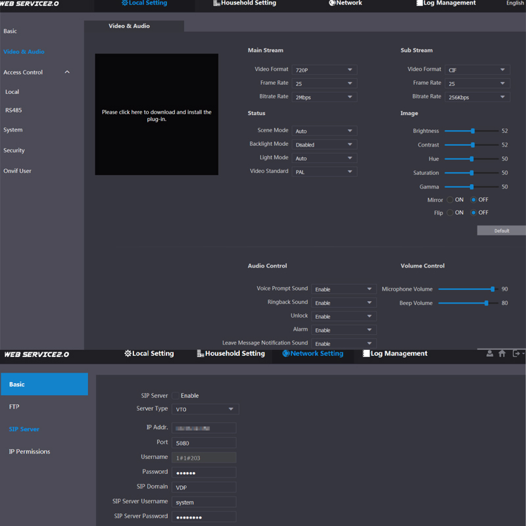The height and width of the screenshot is (526, 526).
Task: Click the gear icon beside Local Setting in the top header
Action: 125,3
